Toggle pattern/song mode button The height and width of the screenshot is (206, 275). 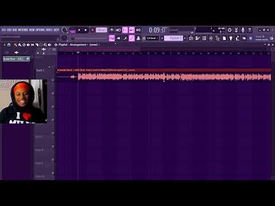tap(73, 30)
